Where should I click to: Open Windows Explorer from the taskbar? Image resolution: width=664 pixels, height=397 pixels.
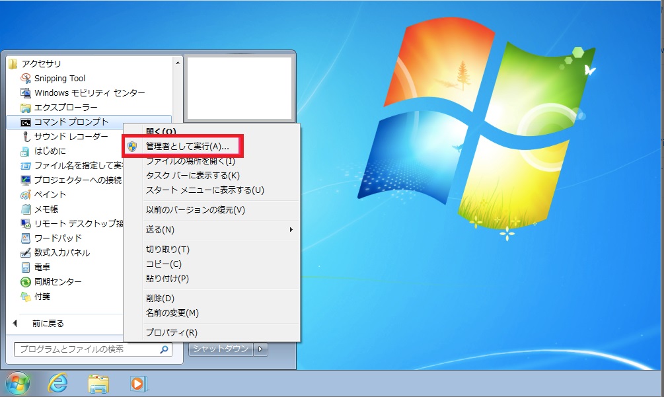point(98,384)
